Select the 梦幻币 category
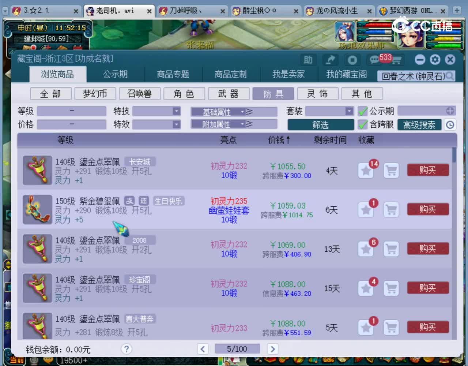 pos(95,94)
